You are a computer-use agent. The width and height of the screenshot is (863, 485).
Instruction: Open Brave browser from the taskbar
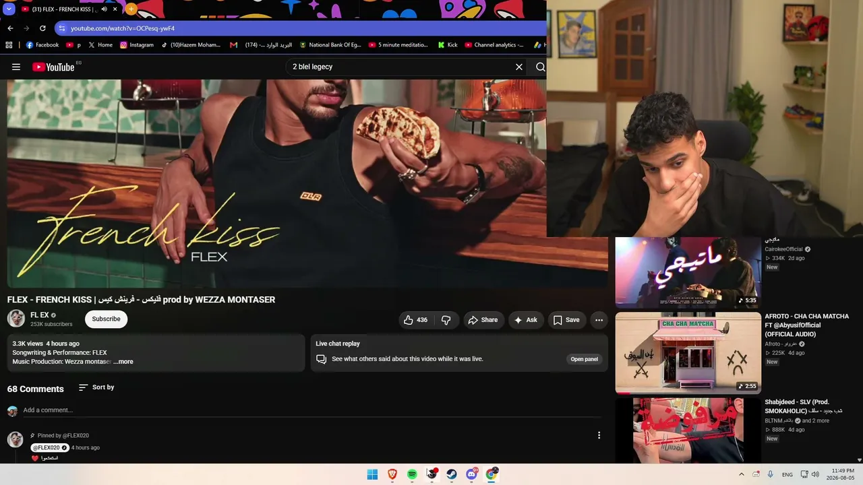(x=392, y=474)
